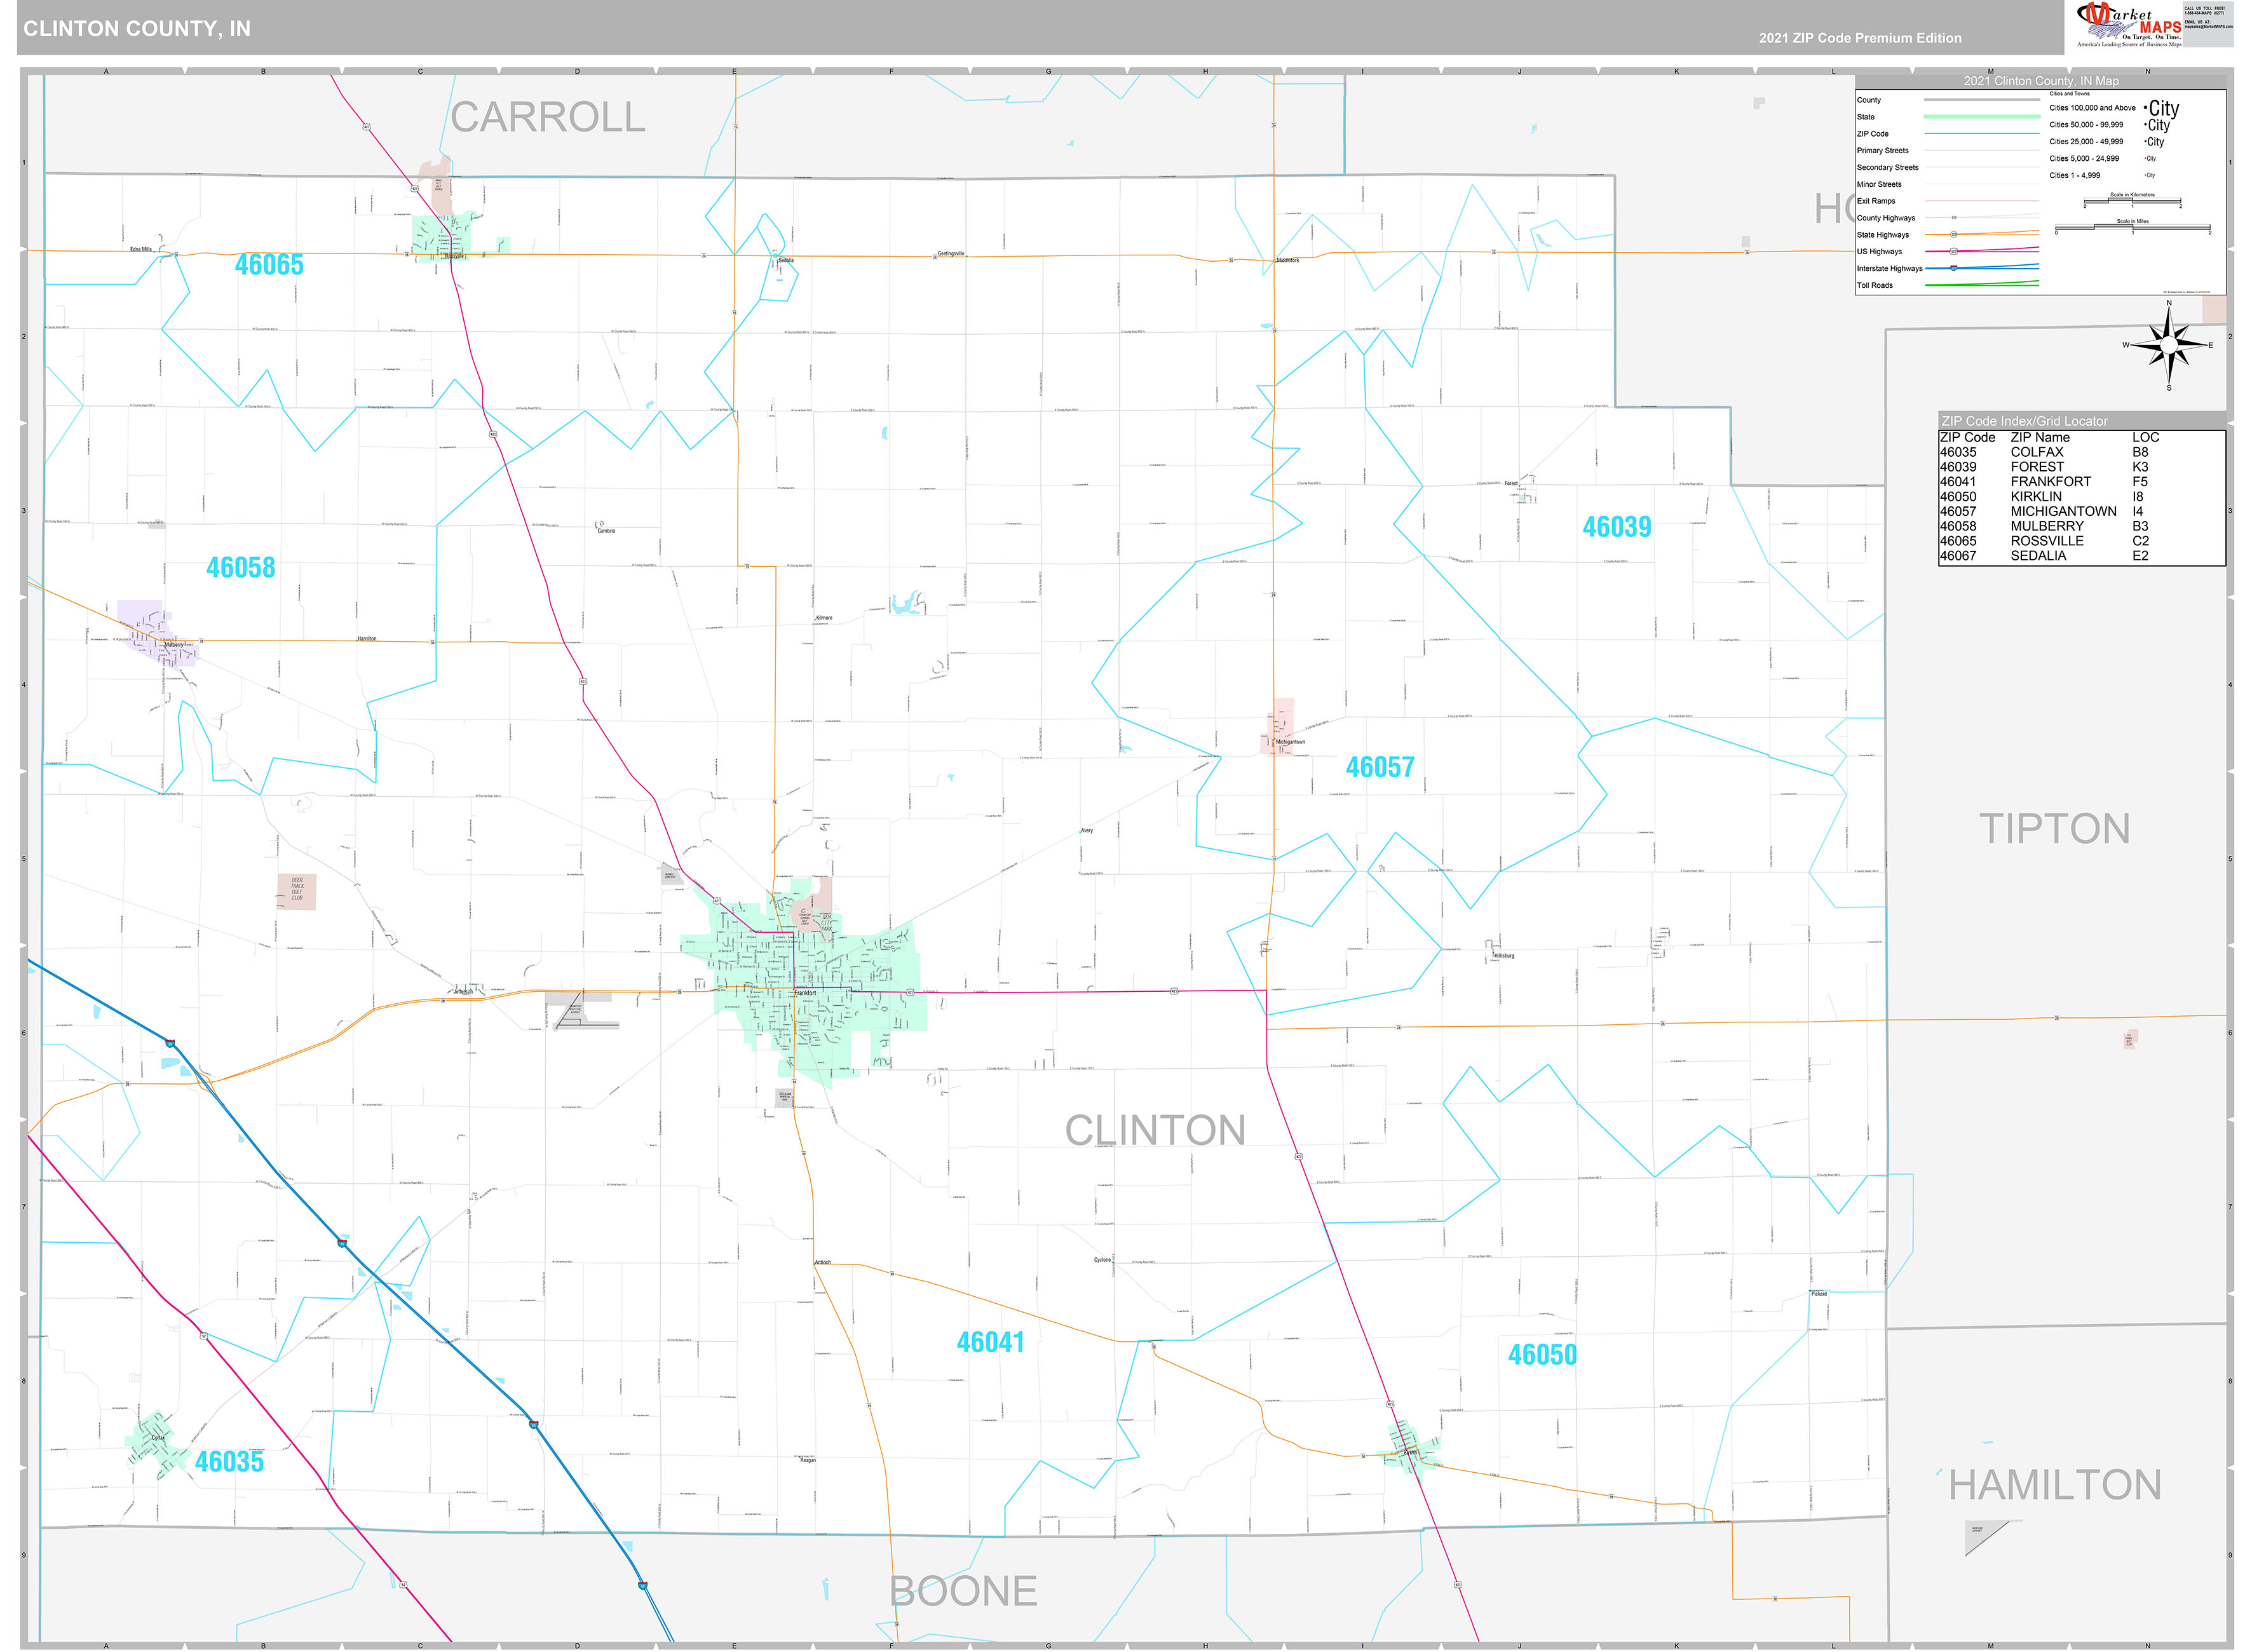Click the 46041 ZIP code label on the map
The width and height of the screenshot is (2245, 1652).
tap(990, 1342)
